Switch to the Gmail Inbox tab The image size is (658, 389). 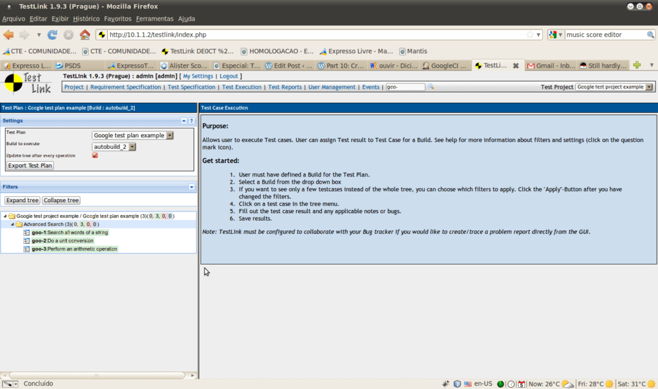pos(551,65)
